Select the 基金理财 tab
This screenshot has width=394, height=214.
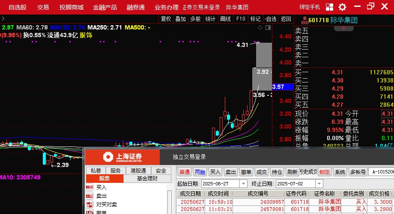(x=147, y=179)
